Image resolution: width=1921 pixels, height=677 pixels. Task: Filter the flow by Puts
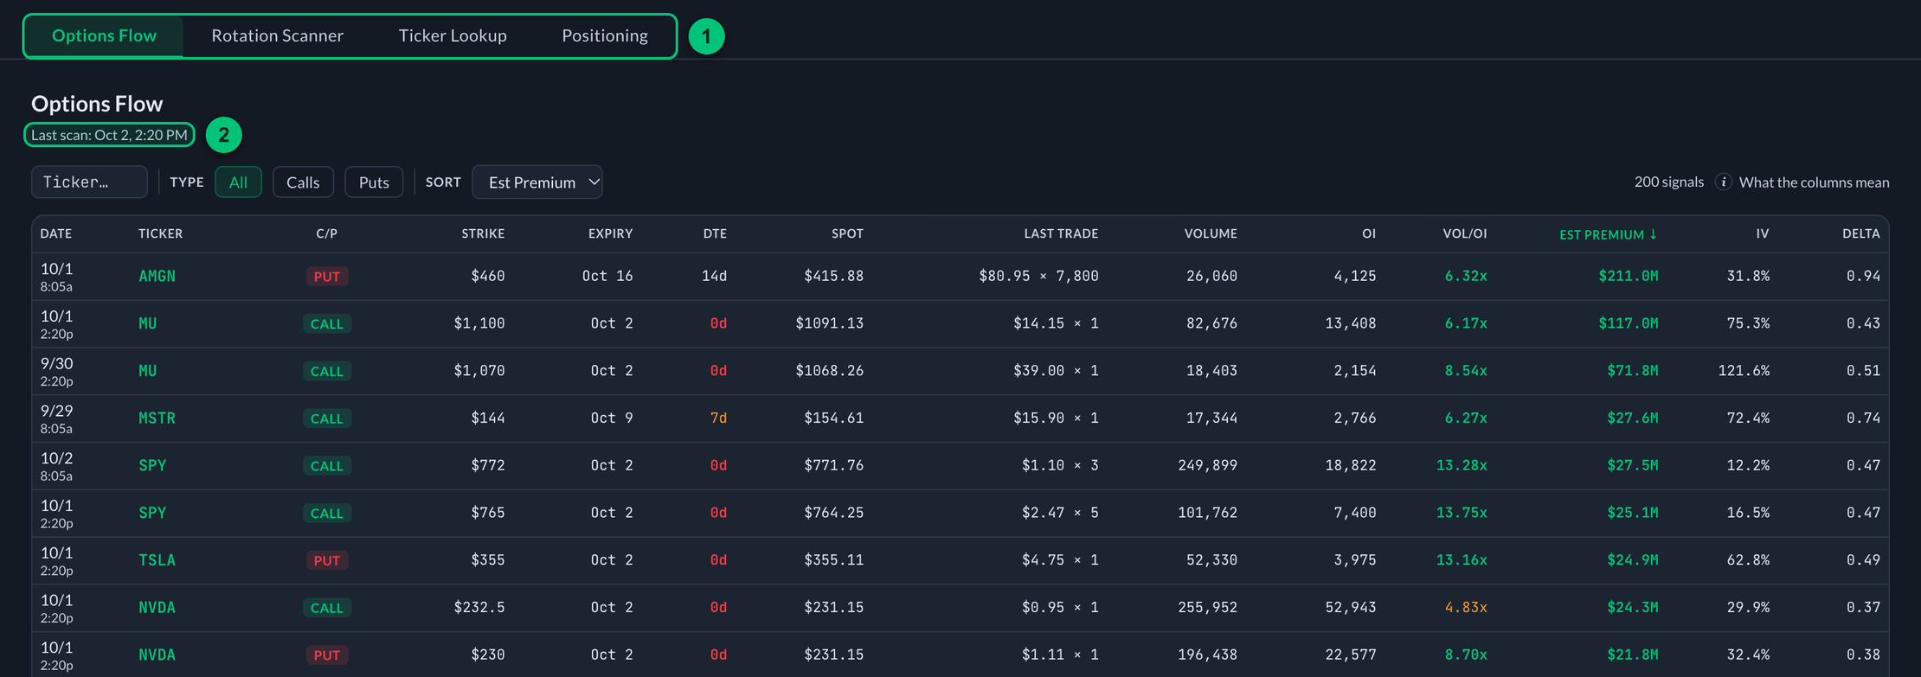[374, 182]
